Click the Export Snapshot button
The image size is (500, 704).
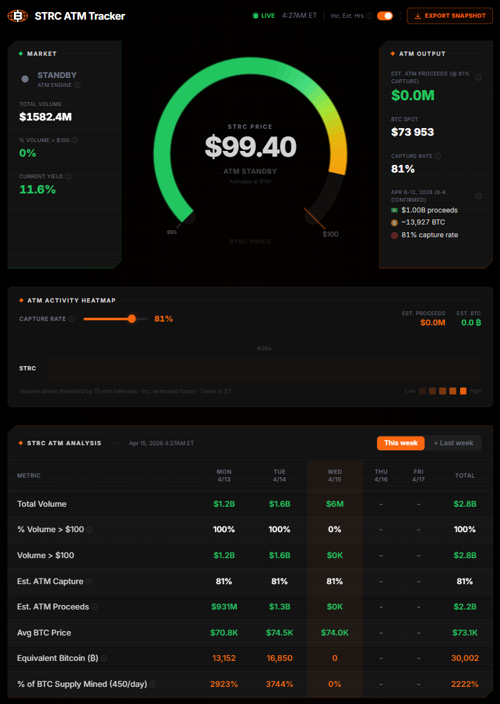(x=449, y=16)
